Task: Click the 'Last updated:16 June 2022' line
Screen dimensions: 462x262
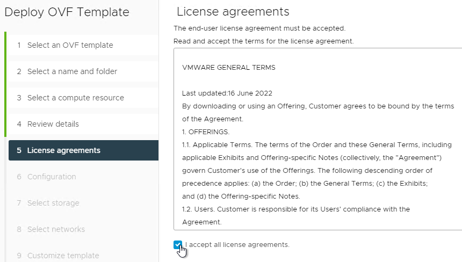Action: click(227, 93)
